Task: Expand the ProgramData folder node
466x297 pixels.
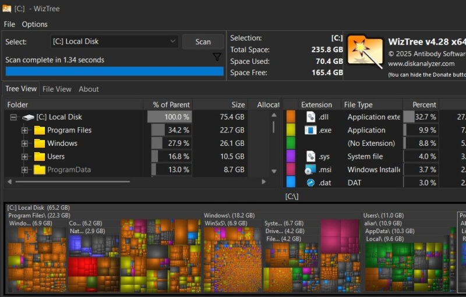Action: pos(24,170)
